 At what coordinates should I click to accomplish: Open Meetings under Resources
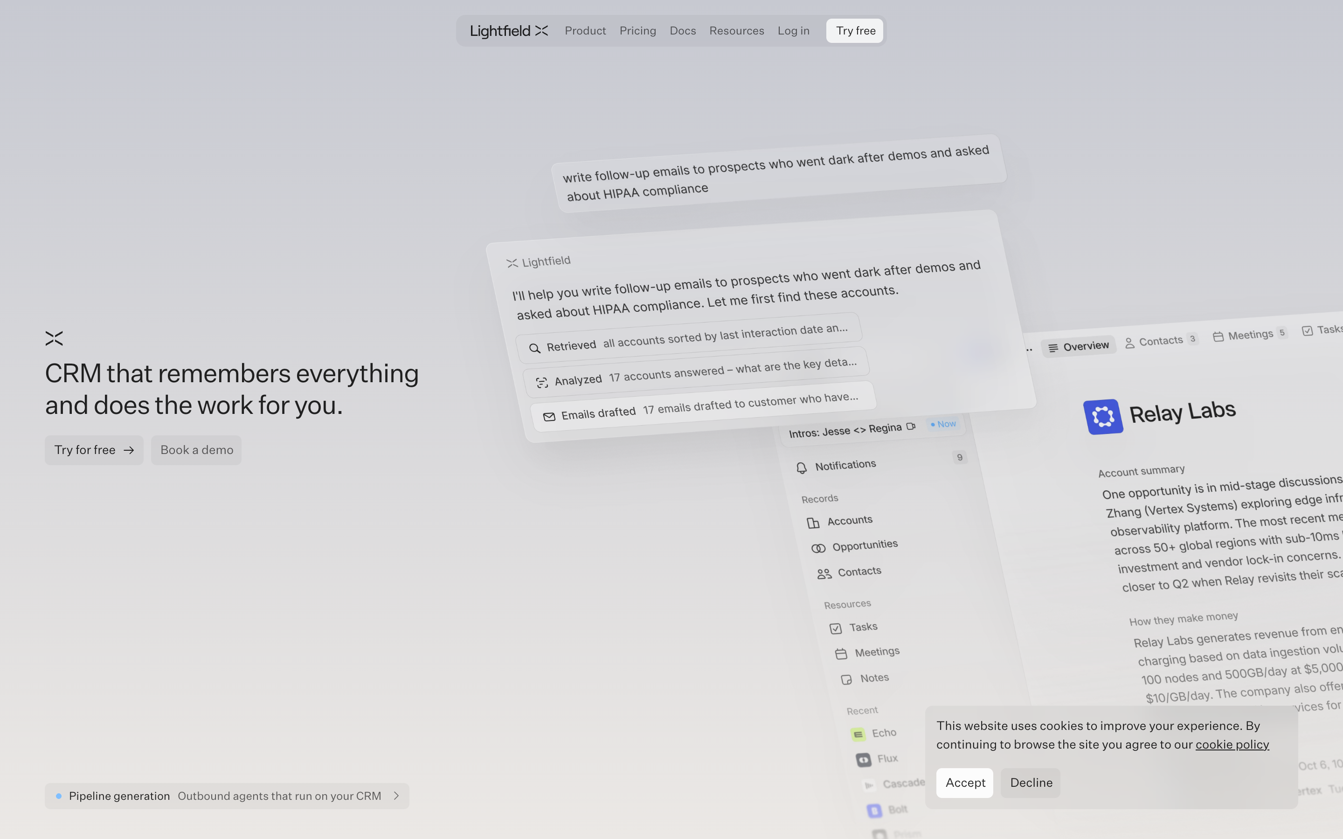(x=877, y=652)
